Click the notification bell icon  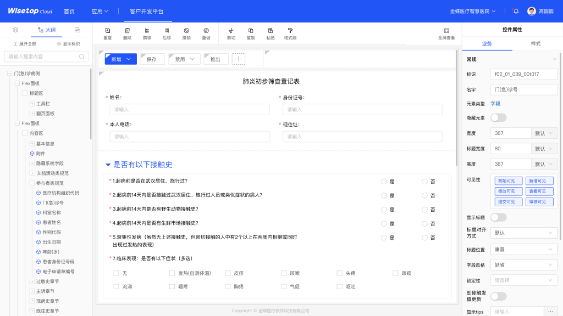[516, 11]
